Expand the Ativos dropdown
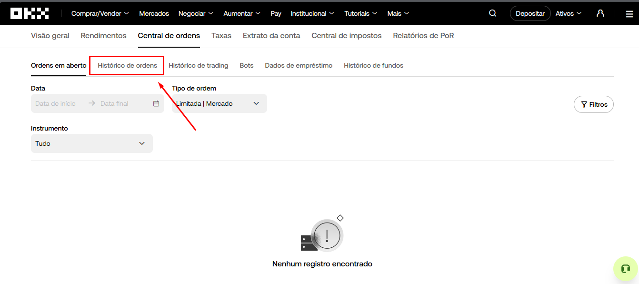 pos(569,13)
